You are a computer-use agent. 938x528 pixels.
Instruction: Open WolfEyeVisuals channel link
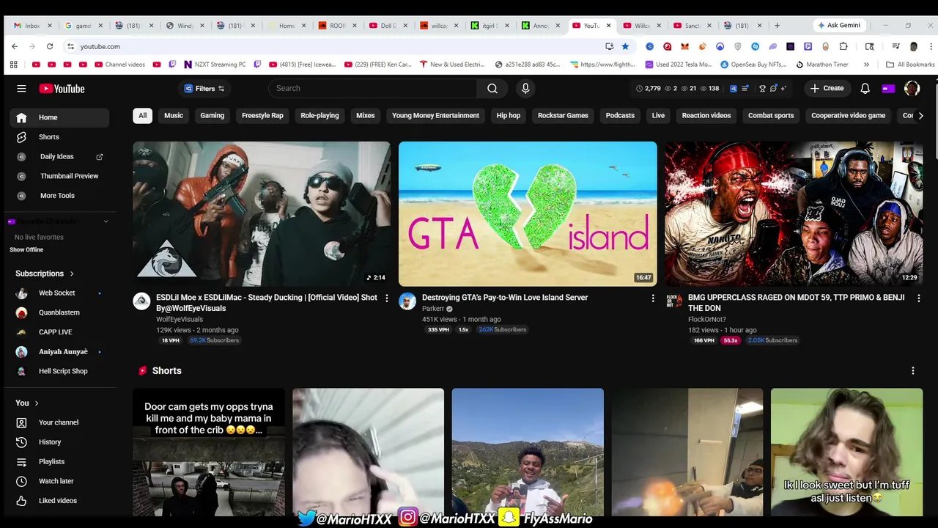pyautogui.click(x=180, y=320)
